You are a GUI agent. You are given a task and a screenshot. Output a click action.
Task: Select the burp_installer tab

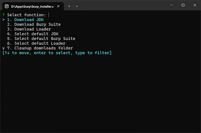click(33, 6)
